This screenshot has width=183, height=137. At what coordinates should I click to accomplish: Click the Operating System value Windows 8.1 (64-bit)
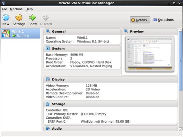(93, 42)
